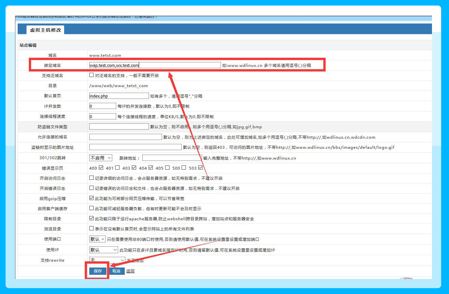Toggle the 500 error page checkbox
This screenshot has width=449, height=294.
(184, 168)
